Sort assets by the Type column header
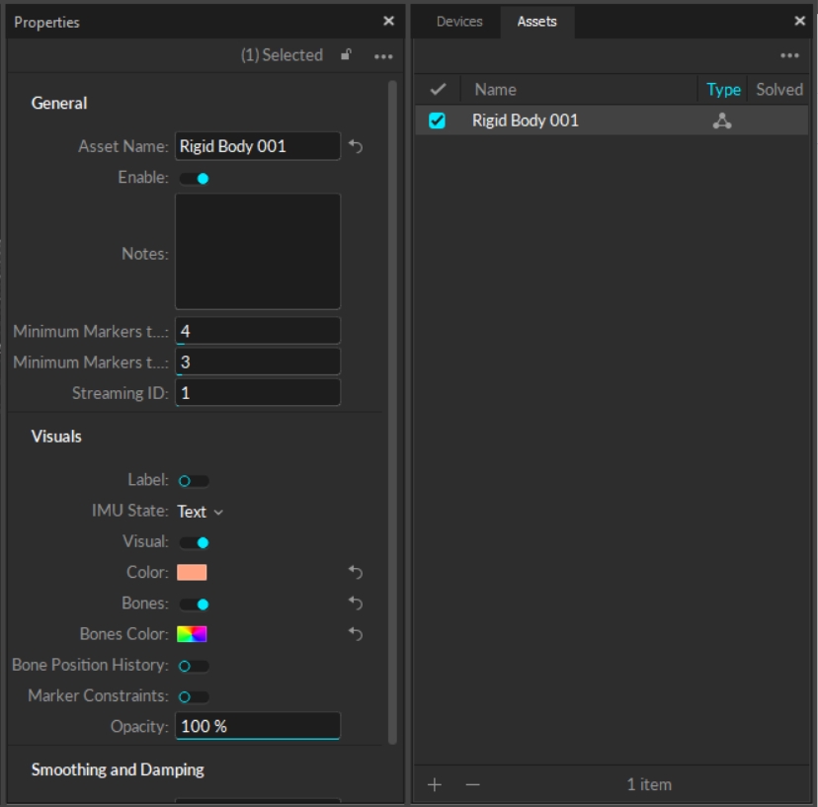Viewport: 818px width, 807px height. pos(723,90)
